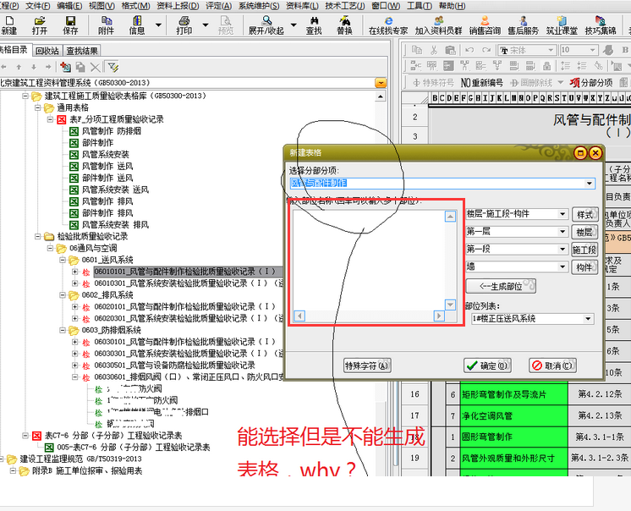Switch to the 回收站 tab
The image size is (631, 511).
point(47,51)
